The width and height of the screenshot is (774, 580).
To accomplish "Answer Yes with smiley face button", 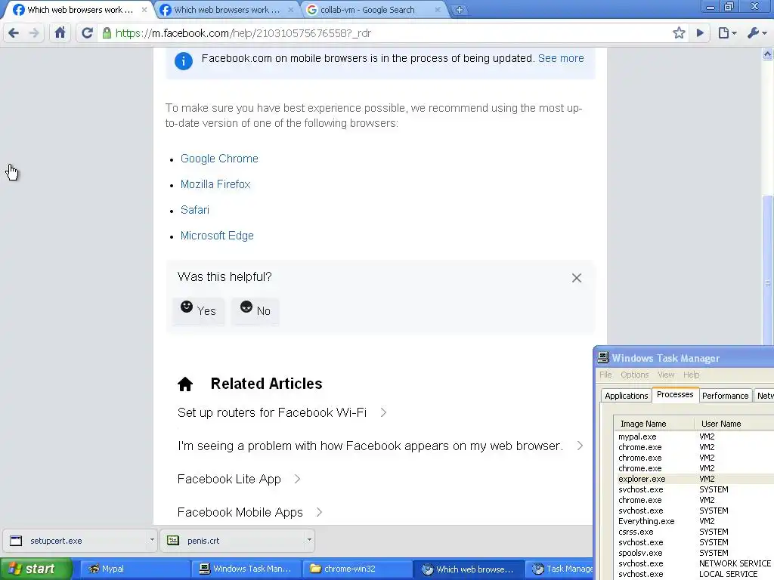I will click(x=199, y=310).
